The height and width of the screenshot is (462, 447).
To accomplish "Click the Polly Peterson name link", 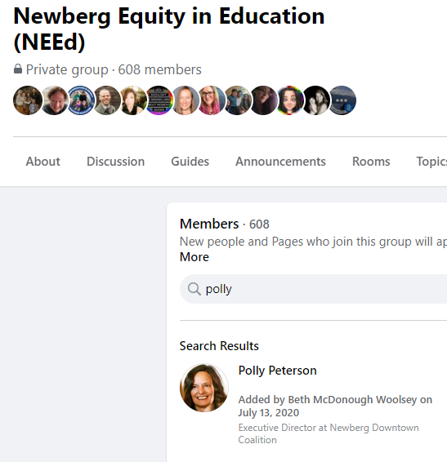I will tap(277, 371).
